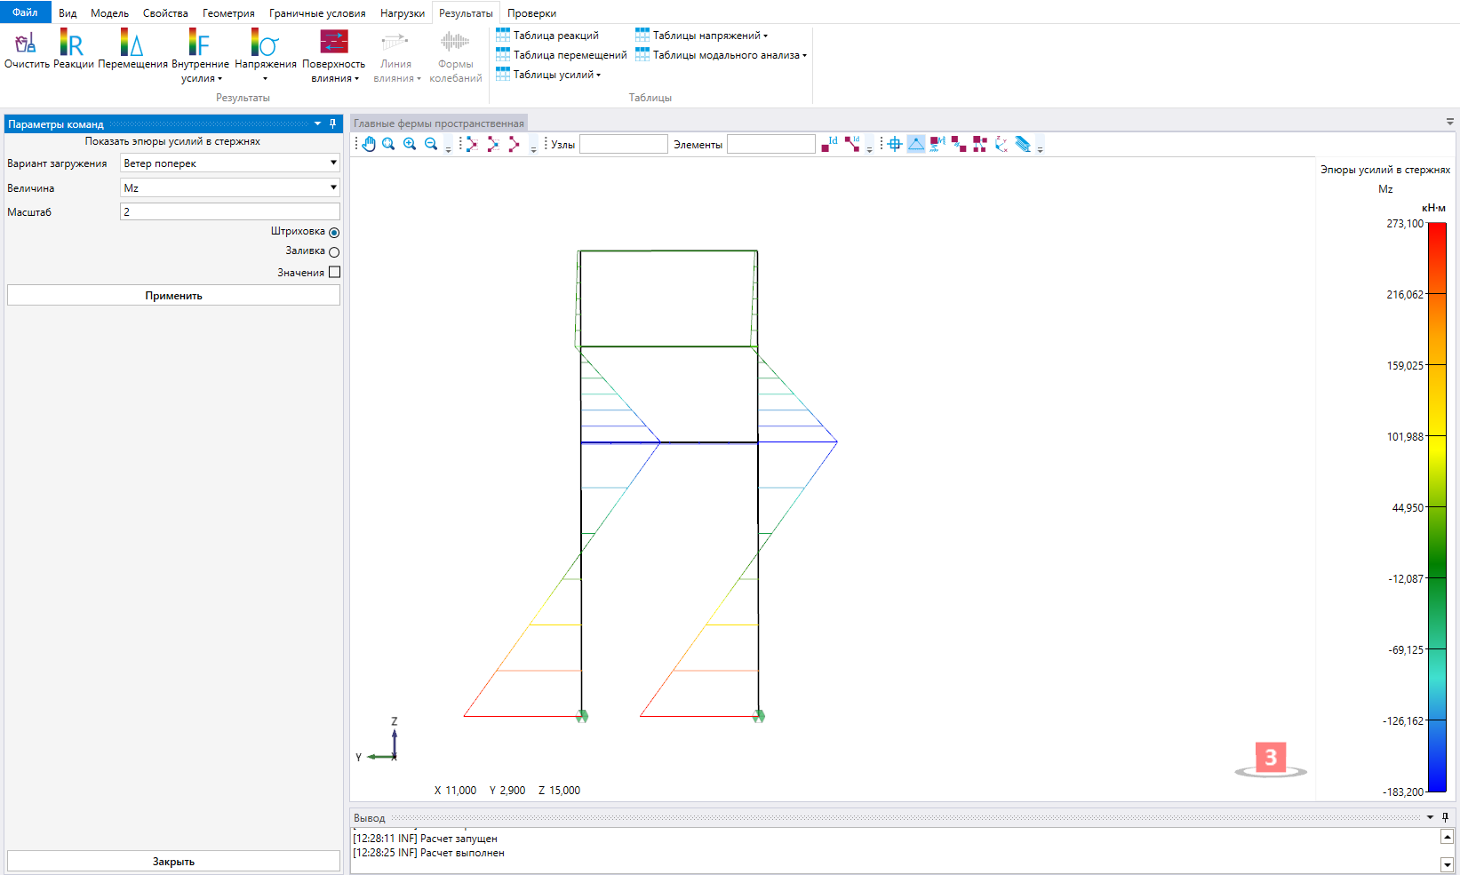Switch to the Геометрия tab
The height and width of the screenshot is (875, 1460).
coord(228,13)
